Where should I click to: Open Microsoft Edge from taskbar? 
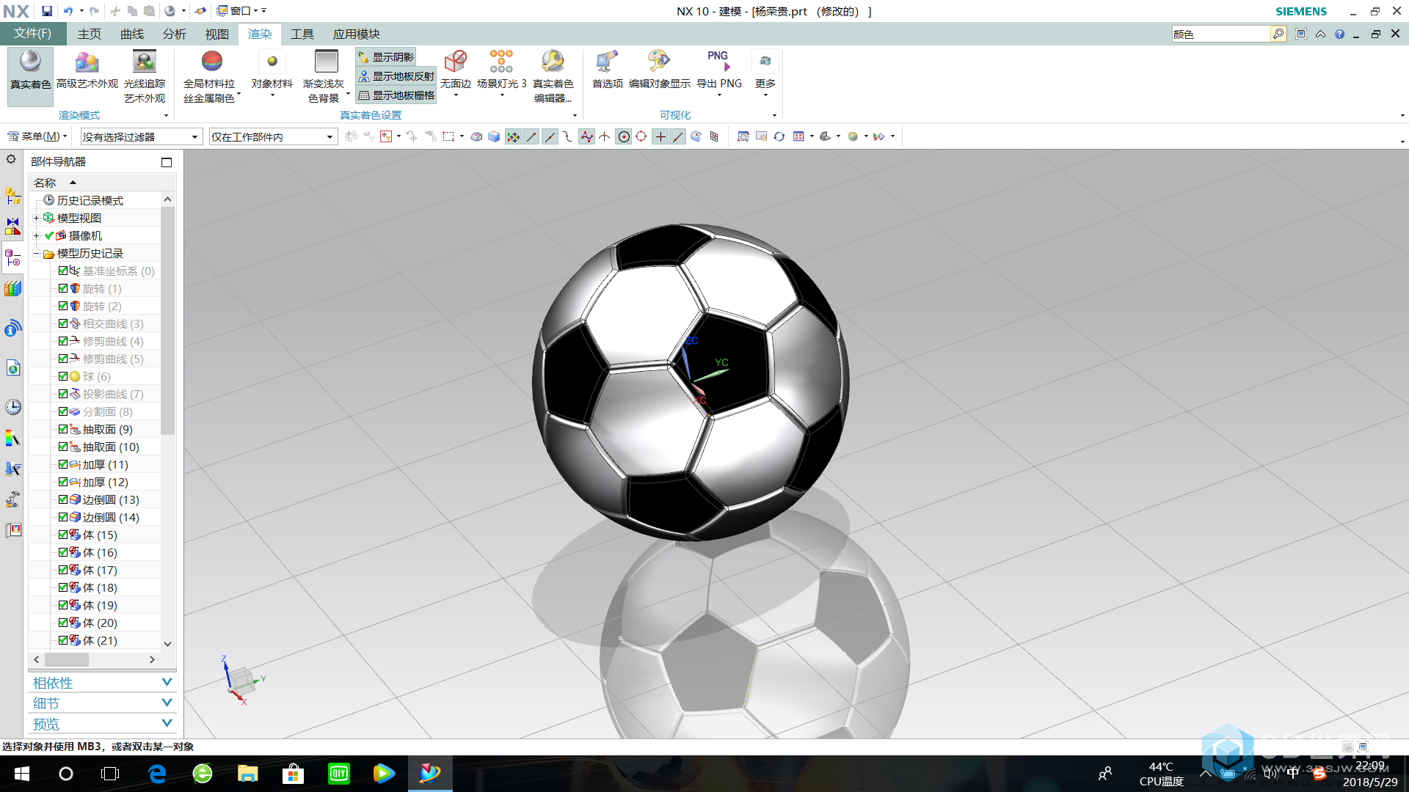pyautogui.click(x=157, y=773)
